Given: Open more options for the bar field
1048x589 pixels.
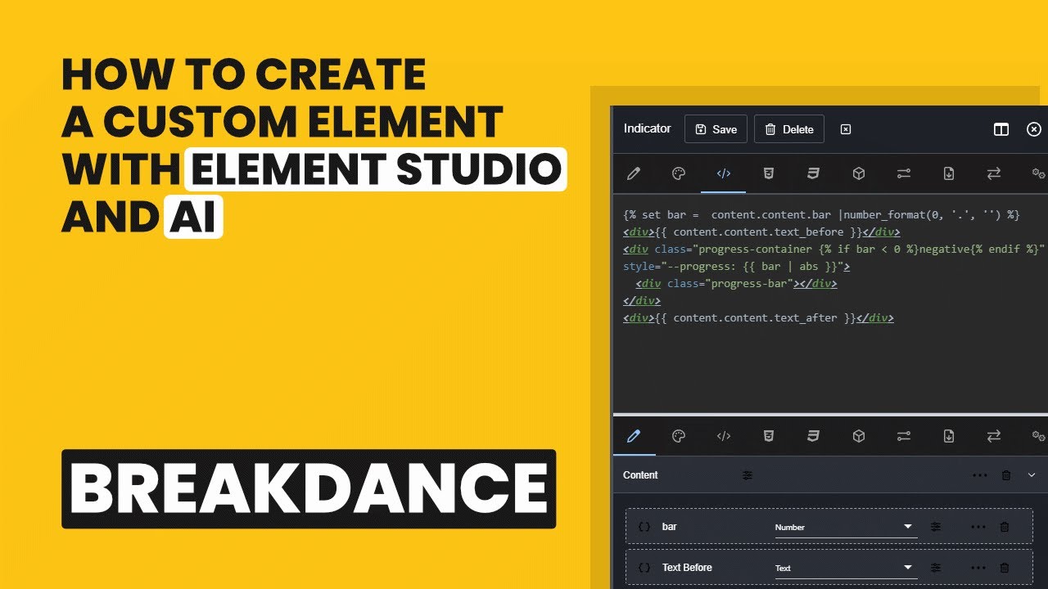Looking at the screenshot, I should 978,526.
